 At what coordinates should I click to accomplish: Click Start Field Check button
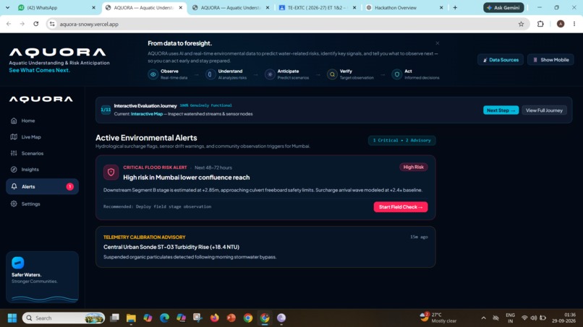(x=401, y=206)
